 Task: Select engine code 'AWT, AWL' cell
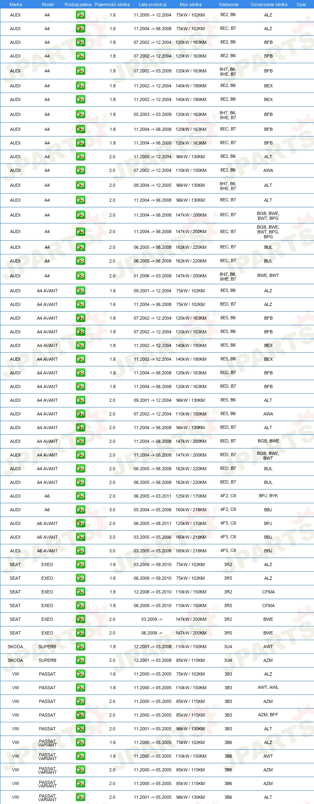point(268,688)
